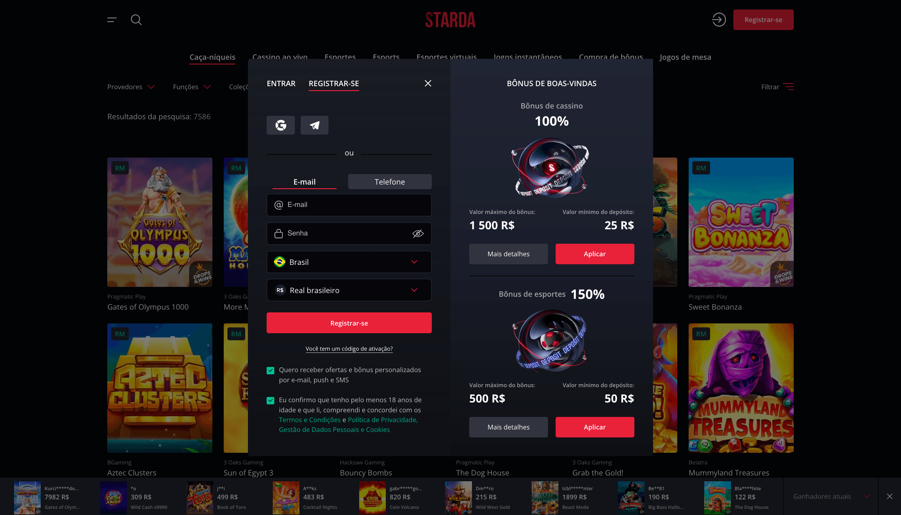Screen dimensions: 901x515
Task: Apply the 100% casino bonus
Action: coord(595,254)
